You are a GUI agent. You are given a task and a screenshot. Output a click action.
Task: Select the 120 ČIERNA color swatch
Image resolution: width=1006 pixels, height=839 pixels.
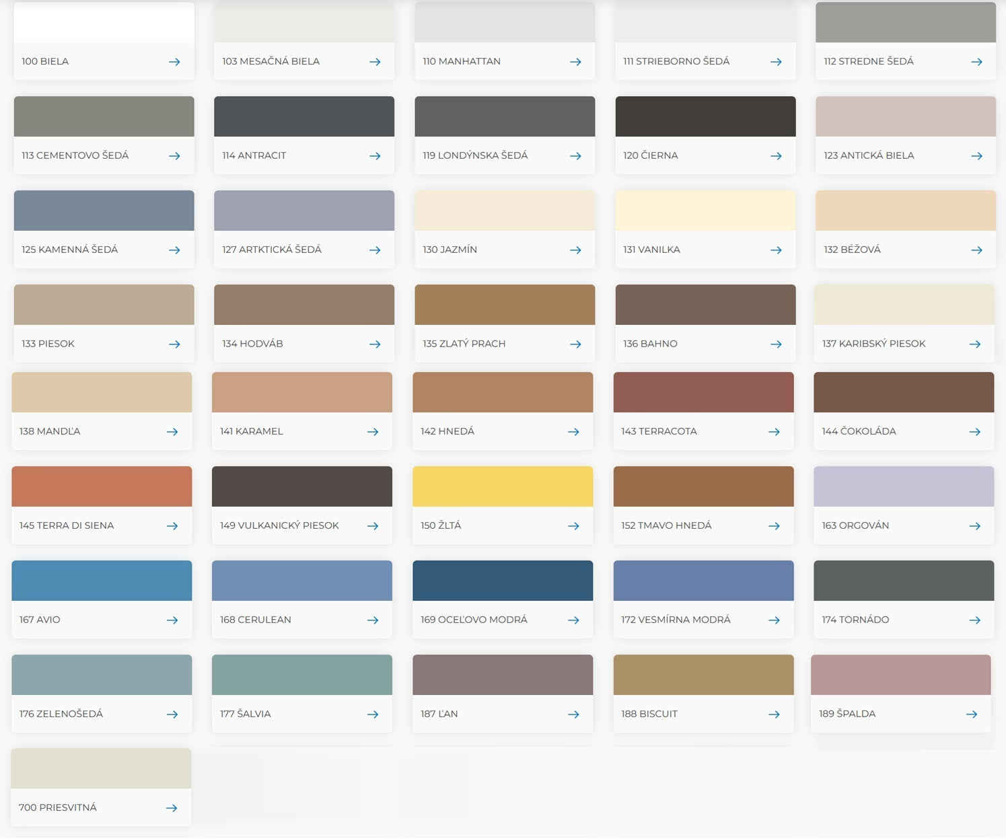click(705, 116)
